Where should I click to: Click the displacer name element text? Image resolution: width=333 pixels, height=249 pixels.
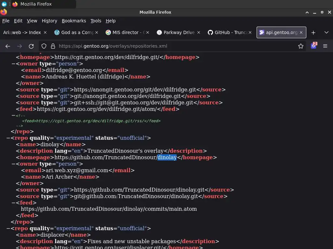(x=52, y=235)
